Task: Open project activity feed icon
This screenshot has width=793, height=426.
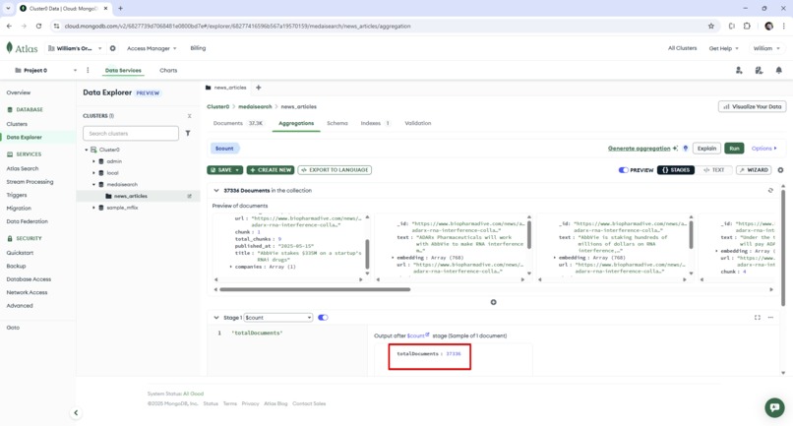Action: coord(759,70)
